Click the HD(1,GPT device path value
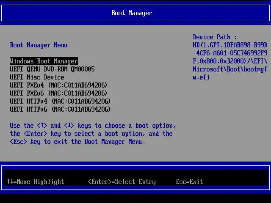Image resolution: width=271 pixels, height=203 pixels. (x=230, y=61)
